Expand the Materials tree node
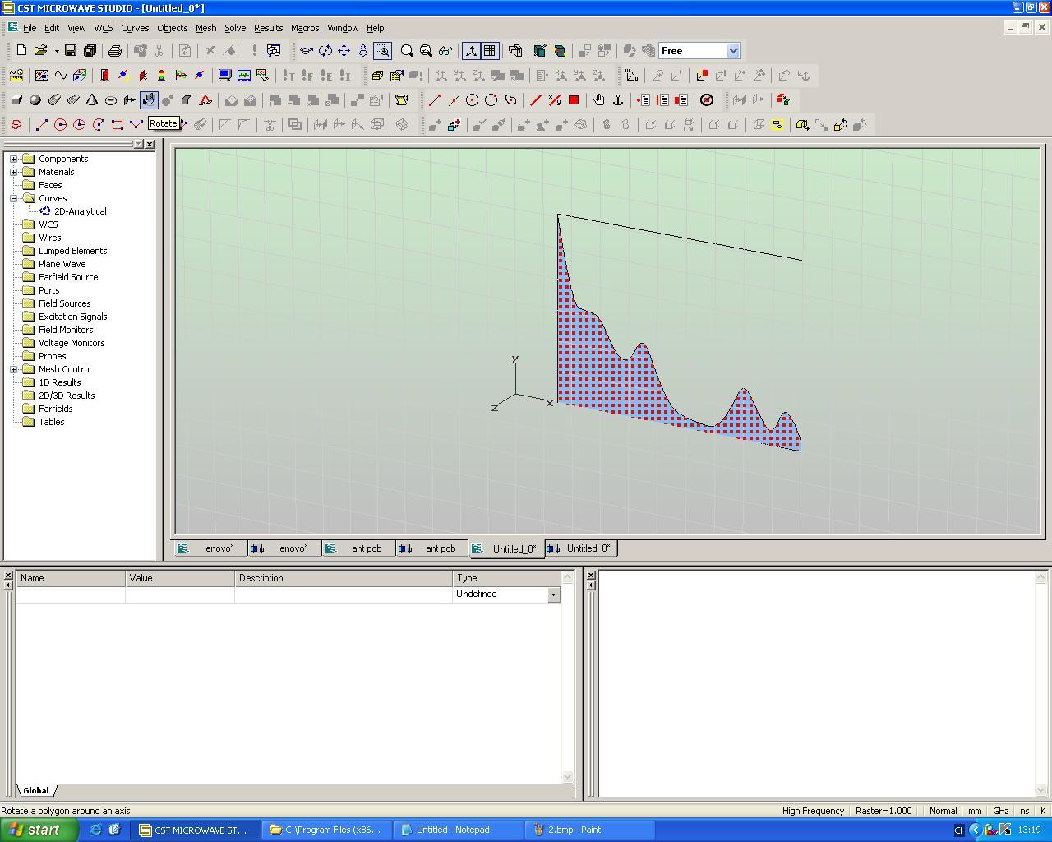The width and height of the screenshot is (1052, 842). [x=14, y=172]
